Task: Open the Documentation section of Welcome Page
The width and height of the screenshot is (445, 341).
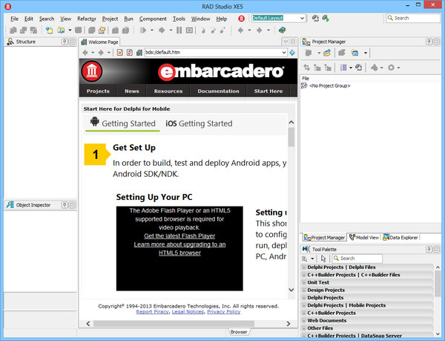Action: [218, 91]
